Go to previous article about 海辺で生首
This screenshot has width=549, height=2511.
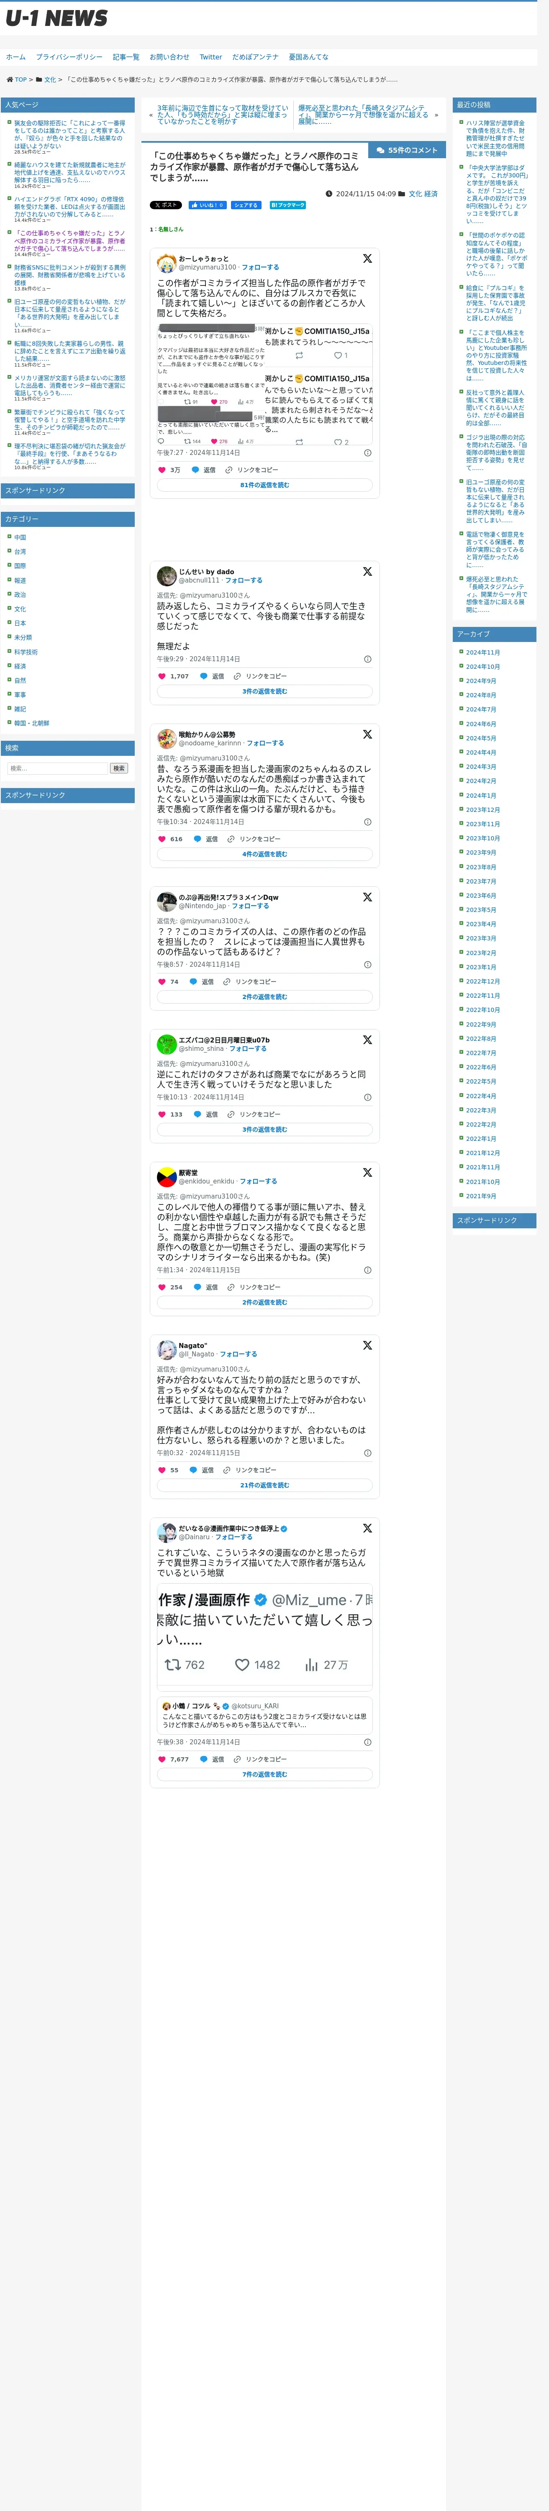pyautogui.click(x=223, y=115)
